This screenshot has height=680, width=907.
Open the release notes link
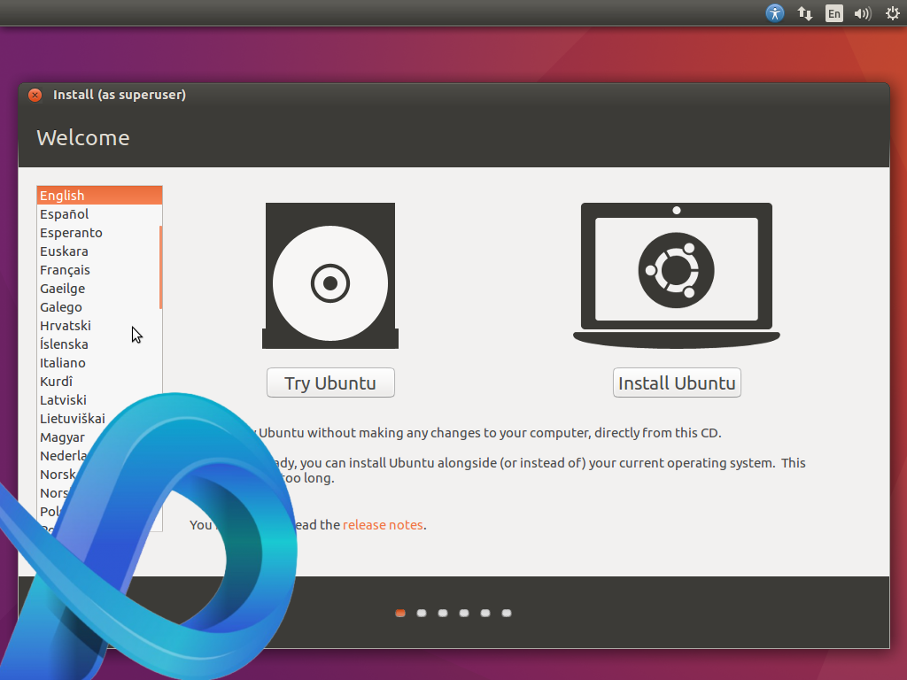383,524
